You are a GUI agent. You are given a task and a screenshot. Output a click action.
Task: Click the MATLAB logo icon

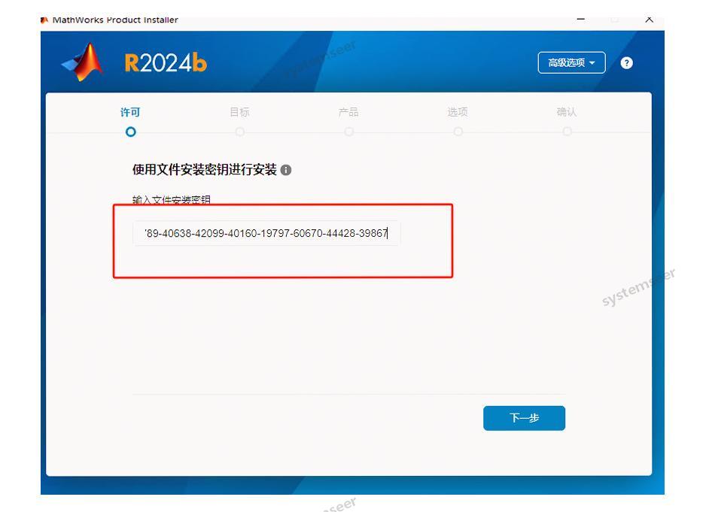(x=83, y=62)
